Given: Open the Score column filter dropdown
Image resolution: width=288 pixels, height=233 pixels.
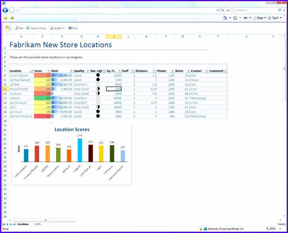Looking at the screenshot, I should (49, 71).
